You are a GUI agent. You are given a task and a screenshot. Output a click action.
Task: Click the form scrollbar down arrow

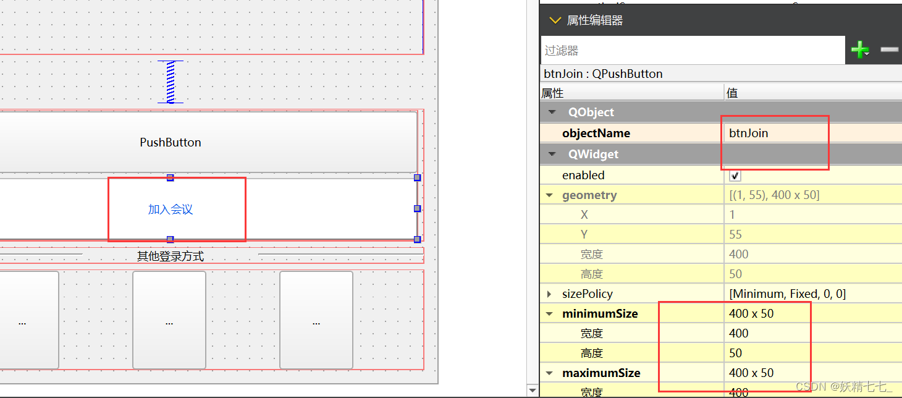pos(532,391)
